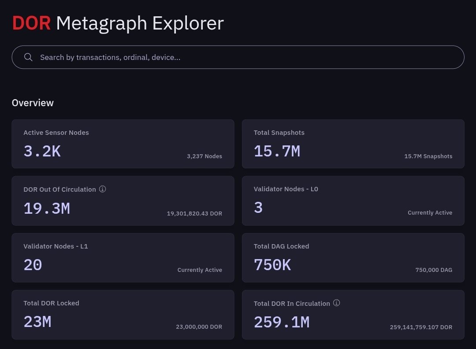Image resolution: width=476 pixels, height=349 pixels.
Task: Click Currently Active in the L1 card
Action: [200, 270]
